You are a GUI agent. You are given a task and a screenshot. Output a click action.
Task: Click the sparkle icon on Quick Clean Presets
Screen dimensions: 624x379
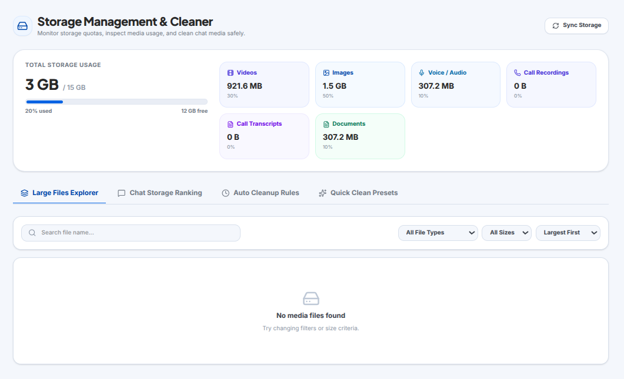322,193
